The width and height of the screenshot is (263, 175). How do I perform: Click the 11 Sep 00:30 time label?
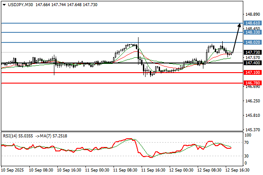tap(97, 170)
